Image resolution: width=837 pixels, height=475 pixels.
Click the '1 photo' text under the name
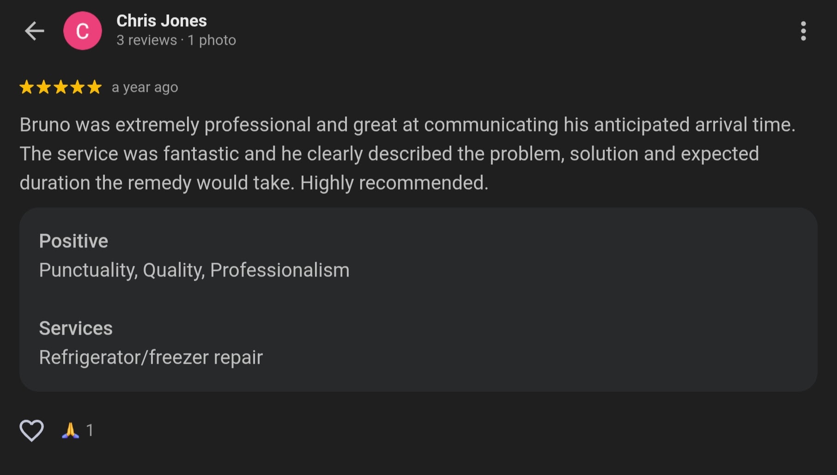[x=212, y=41]
